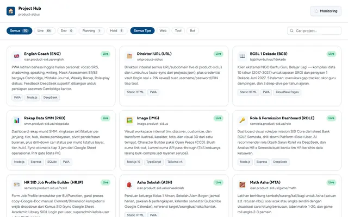Image resolution: width=348 pixels, height=217 pixels.
Task: Click the Live badge on Direktori URL card
Action: click(219, 54)
